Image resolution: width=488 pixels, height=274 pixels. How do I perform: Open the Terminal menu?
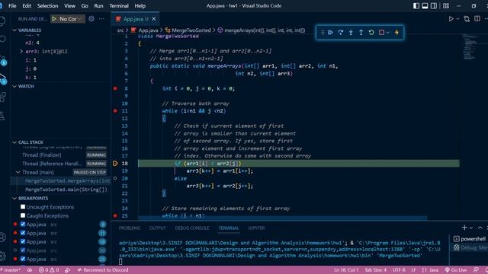click(x=119, y=5)
